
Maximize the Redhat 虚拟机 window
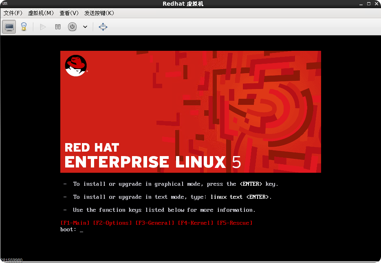(x=369, y=4)
